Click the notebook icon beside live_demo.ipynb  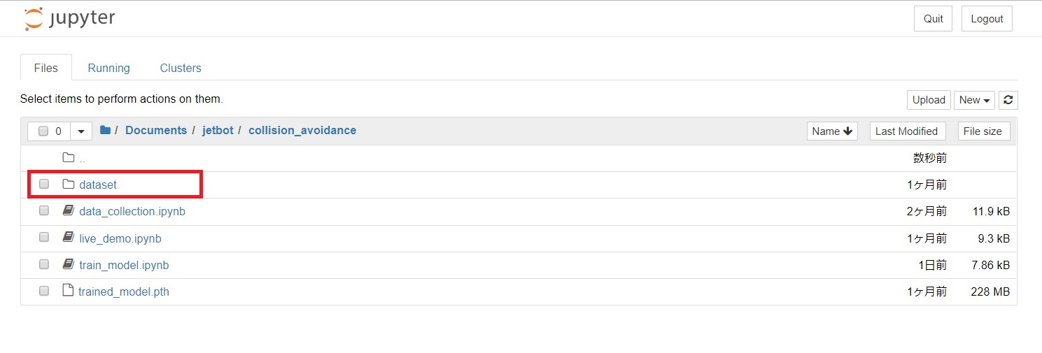pos(68,238)
